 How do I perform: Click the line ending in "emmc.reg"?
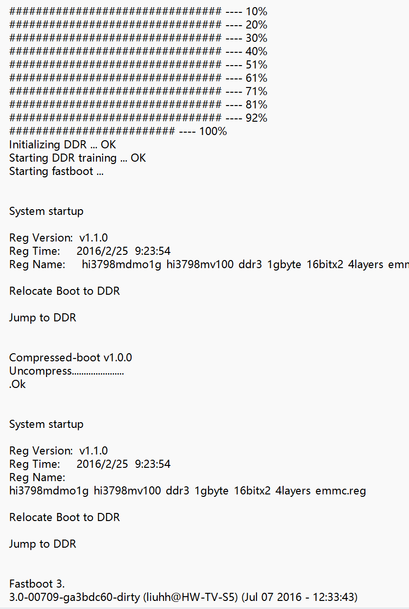coord(188,491)
